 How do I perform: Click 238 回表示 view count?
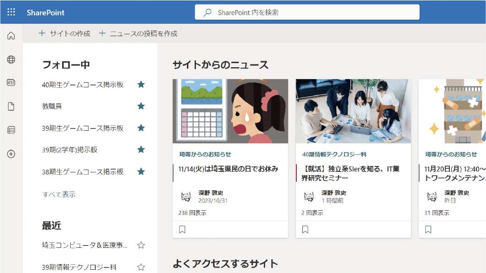click(192, 213)
